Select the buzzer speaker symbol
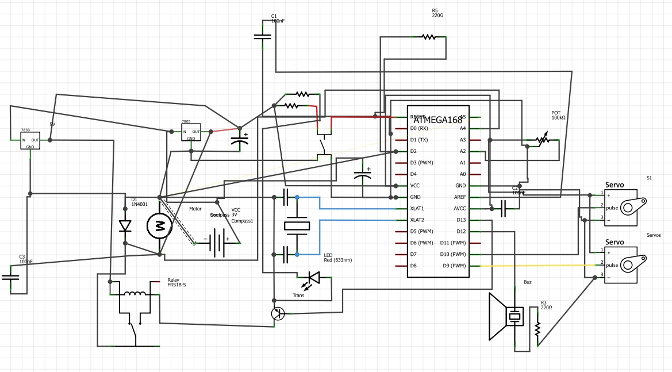 [506, 316]
